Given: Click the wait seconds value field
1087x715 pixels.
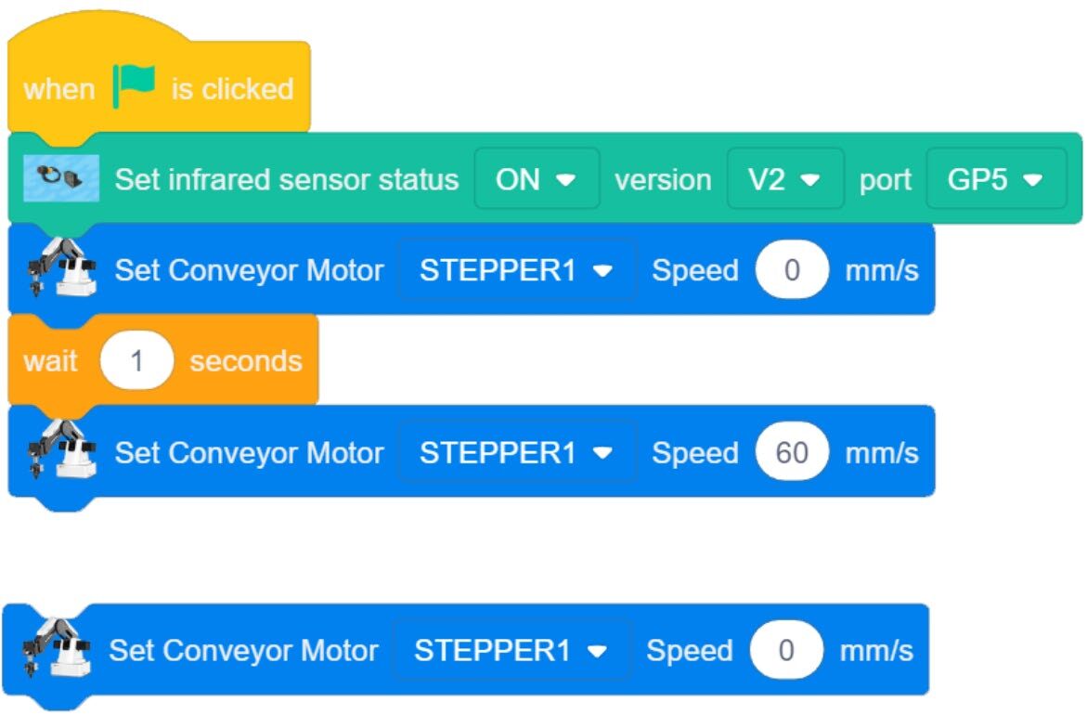Looking at the screenshot, I should tap(136, 360).
